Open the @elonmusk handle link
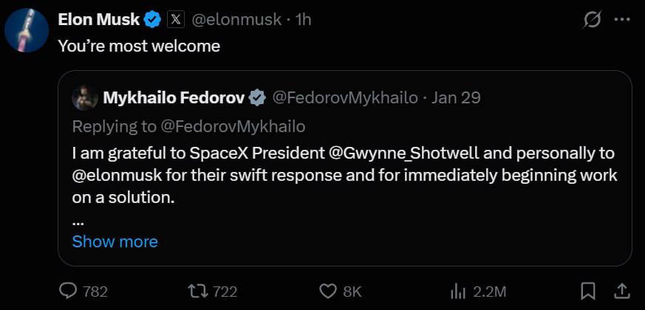This screenshot has width=645, height=310. [x=236, y=20]
